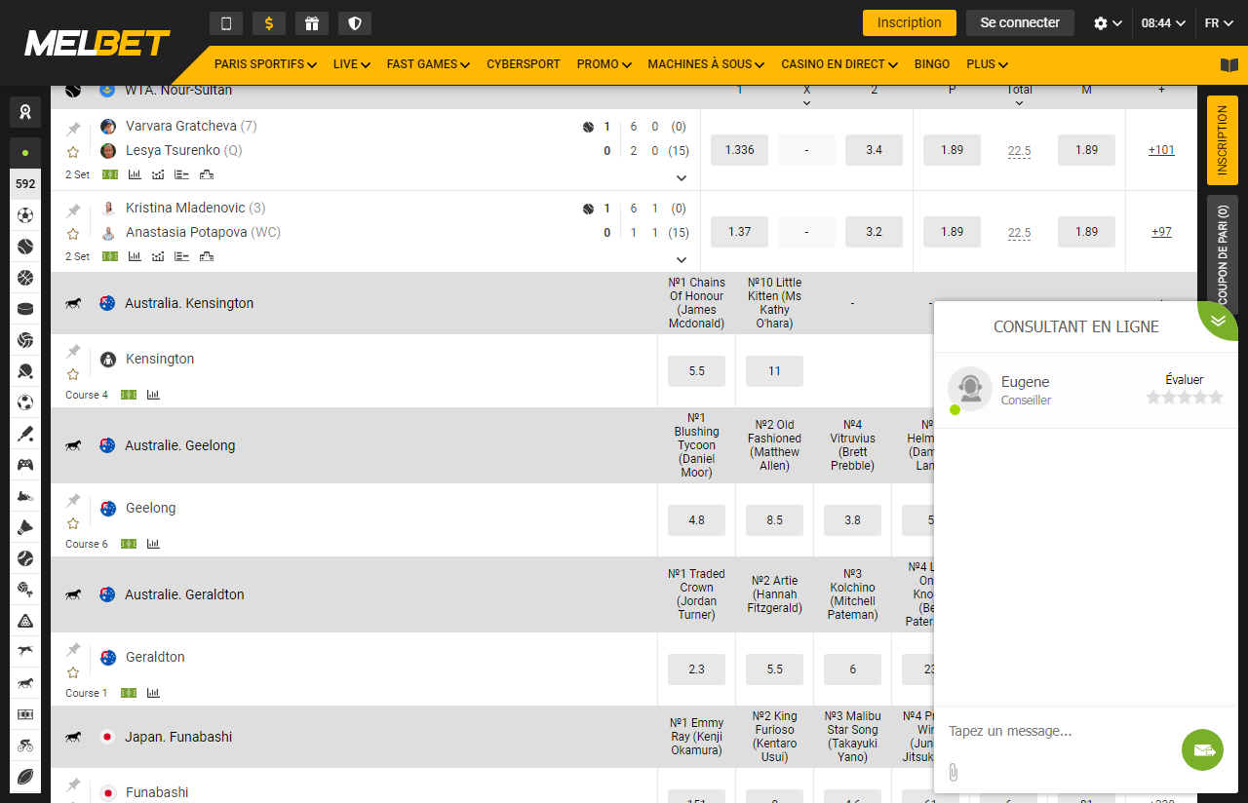
Task: Pin the Mladenovic vs Potapova match
Action: (x=73, y=210)
